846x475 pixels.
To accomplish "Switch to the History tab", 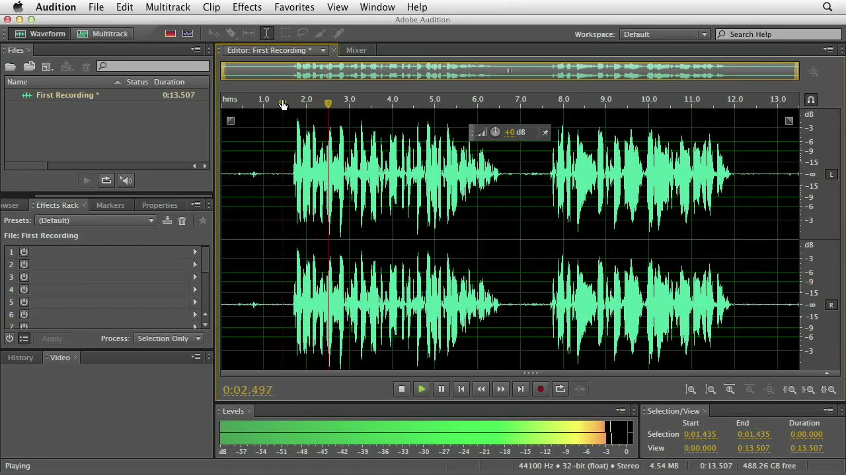I will pos(20,358).
